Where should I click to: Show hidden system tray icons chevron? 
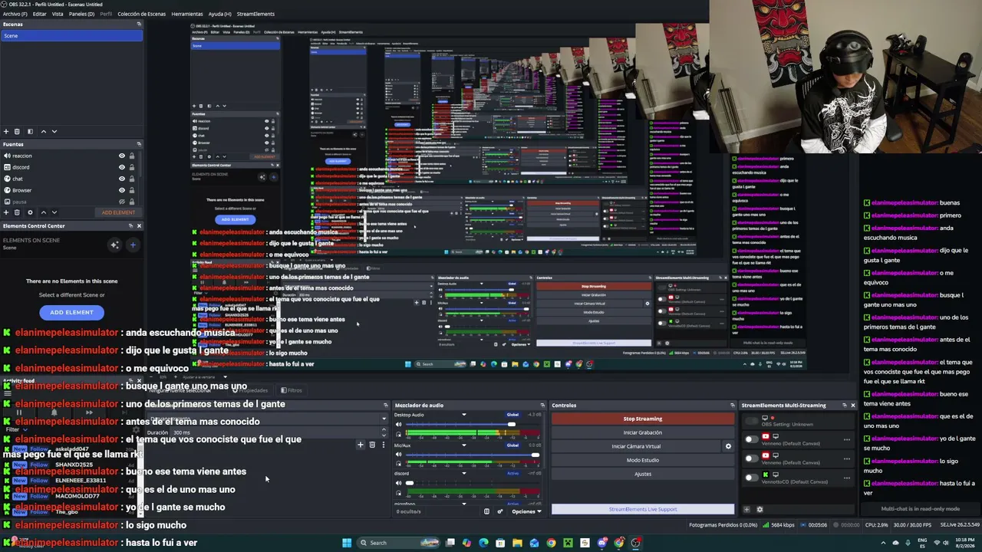pyautogui.click(x=882, y=543)
